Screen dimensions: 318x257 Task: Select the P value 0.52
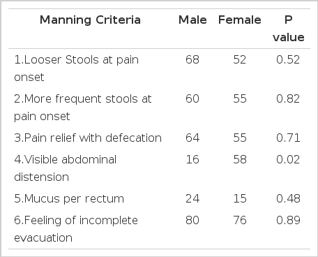coord(288,59)
